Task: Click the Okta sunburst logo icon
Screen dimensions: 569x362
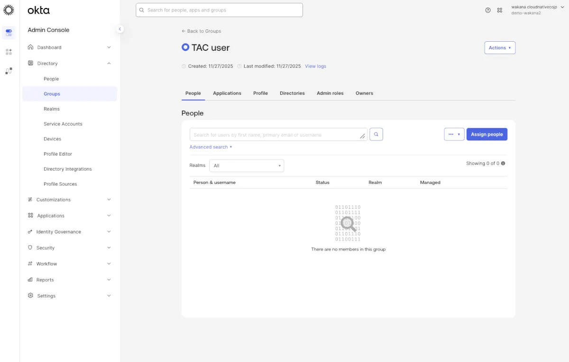Action: click(9, 10)
